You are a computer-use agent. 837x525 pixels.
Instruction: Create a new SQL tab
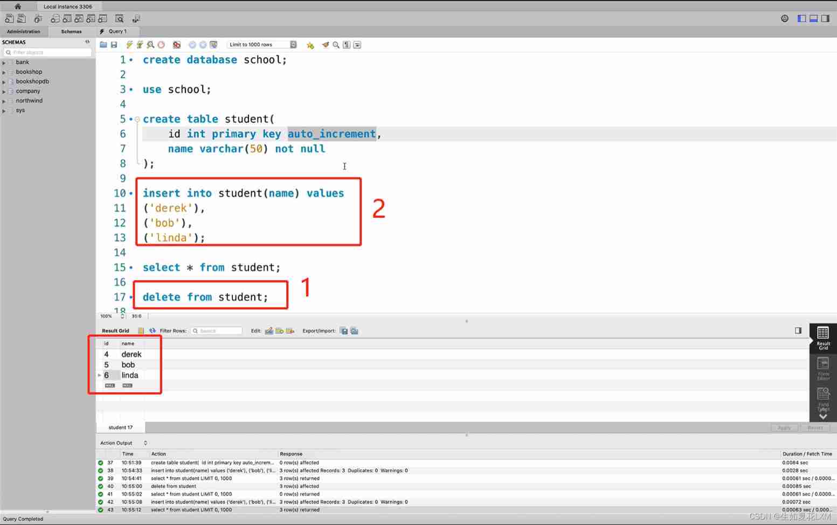pos(9,19)
